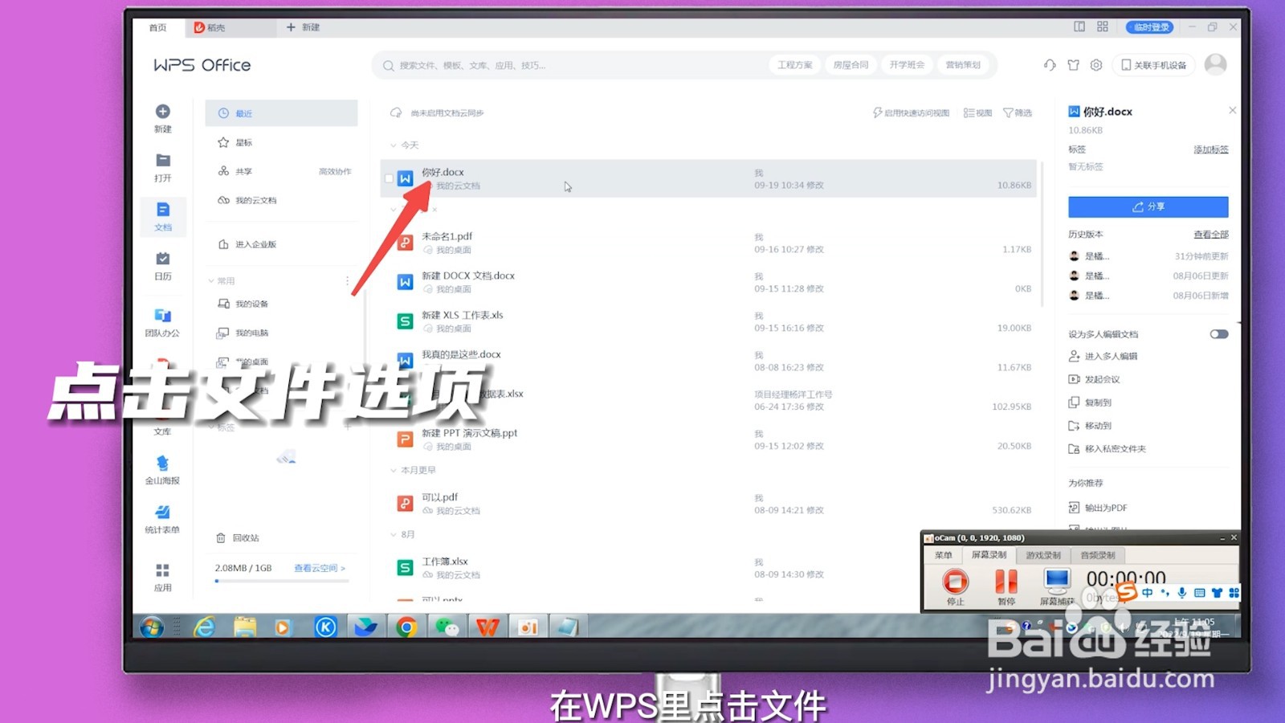This screenshot has width=1285, height=723.
Task: Select the 营销策划 search suggestion
Action: pyautogui.click(x=963, y=65)
